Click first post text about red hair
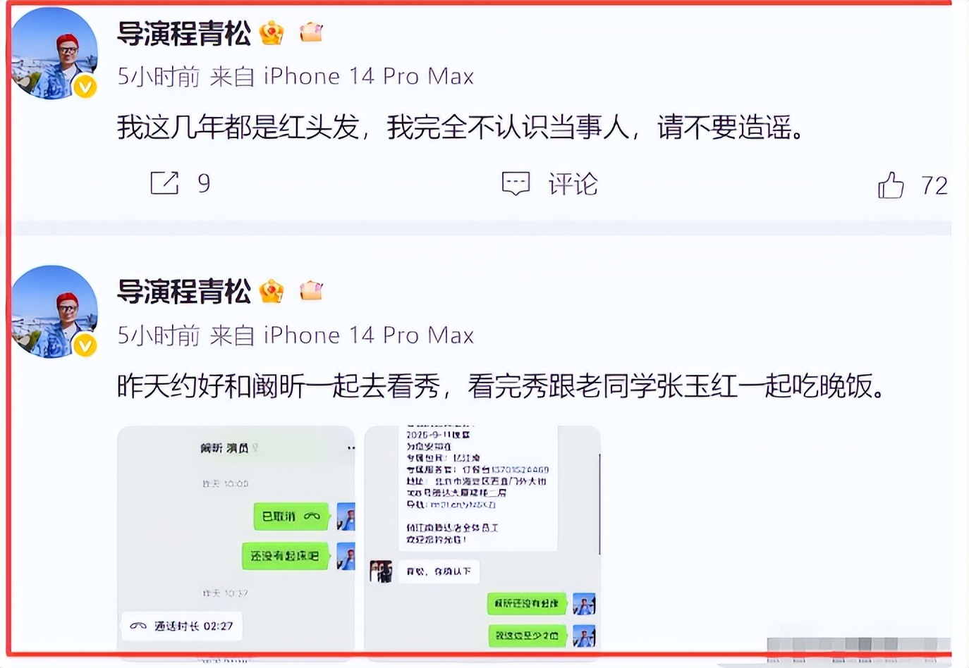The image size is (969, 668). 461,128
